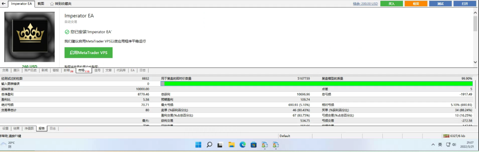Image resolution: width=479 pixels, height=152 pixels.
Task: Switch to the EA terminal tab
Action: tap(133, 70)
